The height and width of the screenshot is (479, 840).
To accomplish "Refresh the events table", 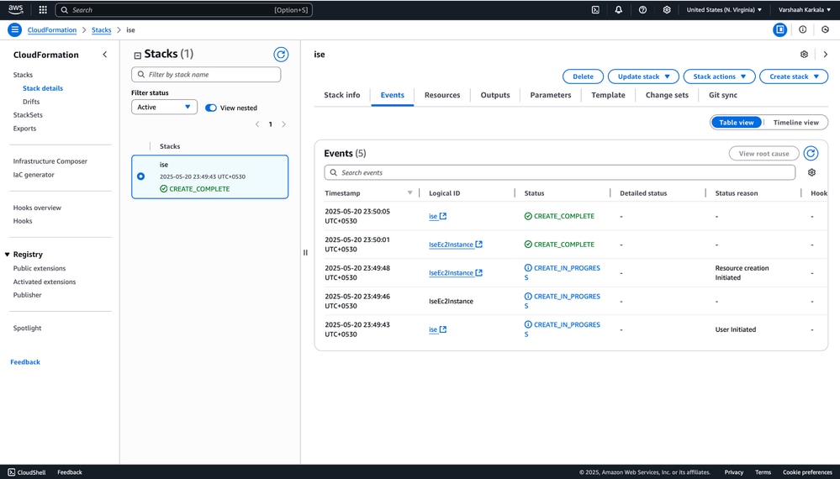I will (x=811, y=154).
